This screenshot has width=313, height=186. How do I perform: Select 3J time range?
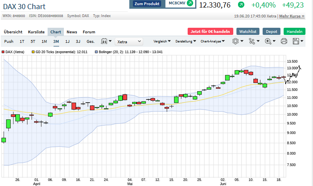click(78, 42)
